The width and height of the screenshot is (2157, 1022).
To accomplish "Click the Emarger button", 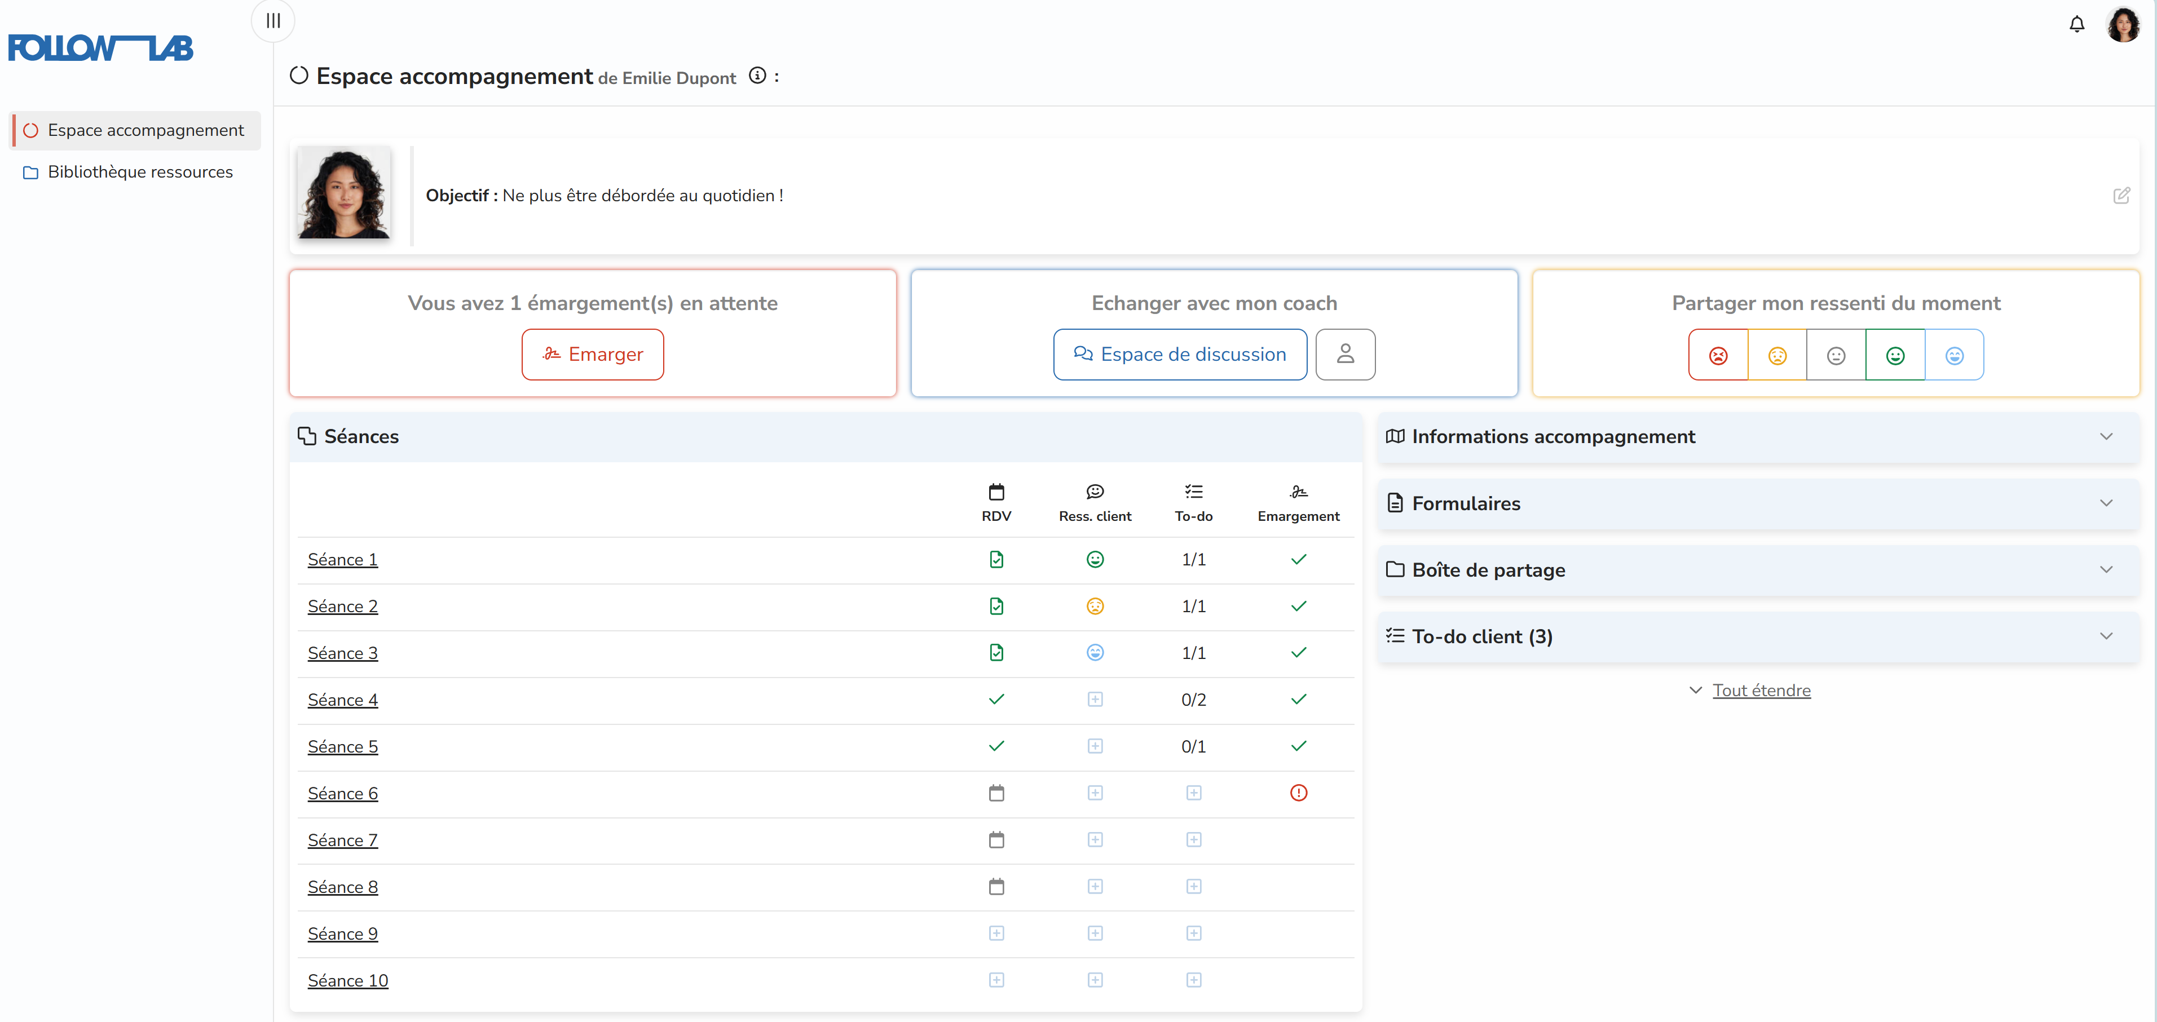I will pyautogui.click(x=592, y=354).
